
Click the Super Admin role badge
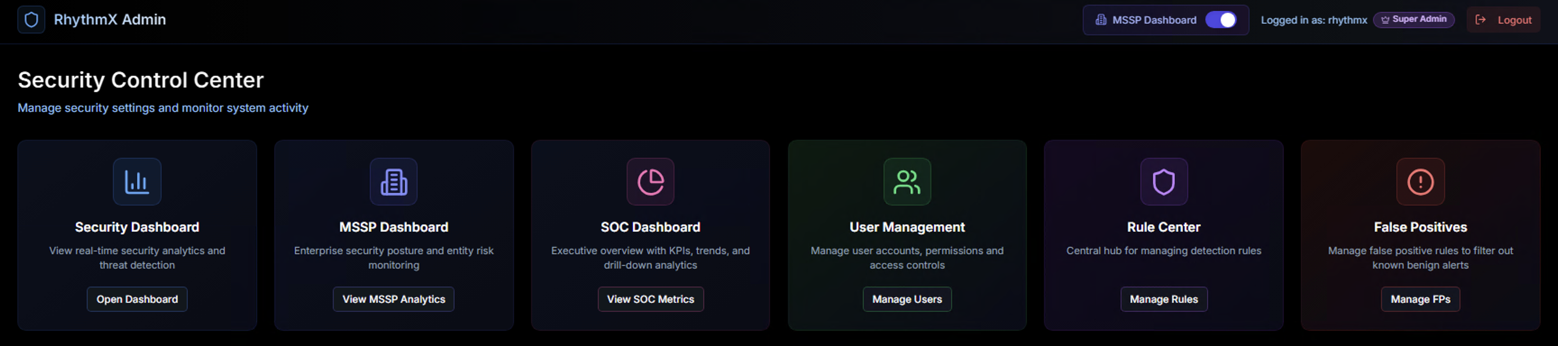[1413, 19]
